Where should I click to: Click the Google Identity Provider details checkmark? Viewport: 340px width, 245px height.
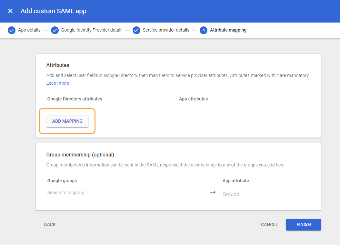click(55, 30)
